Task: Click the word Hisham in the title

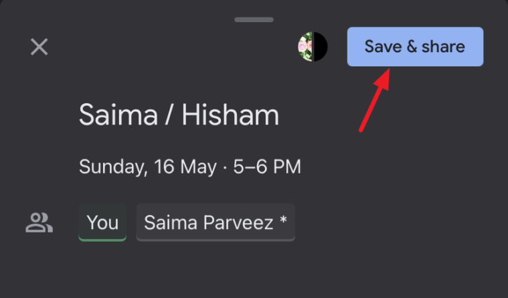Action: click(230, 115)
